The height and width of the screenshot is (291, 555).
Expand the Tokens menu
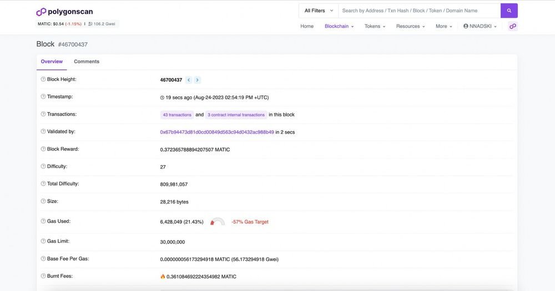[375, 26]
